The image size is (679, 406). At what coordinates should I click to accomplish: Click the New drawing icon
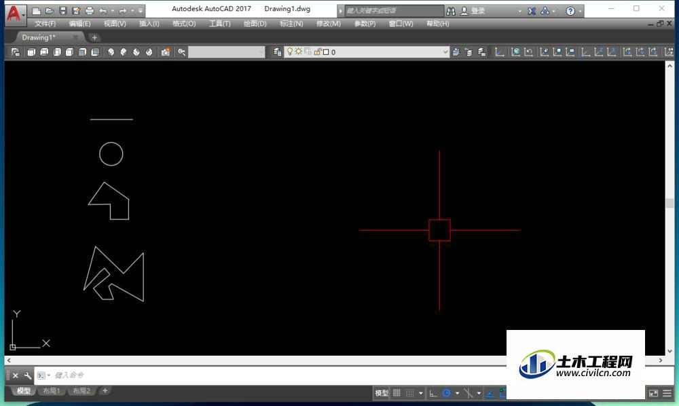[37, 11]
